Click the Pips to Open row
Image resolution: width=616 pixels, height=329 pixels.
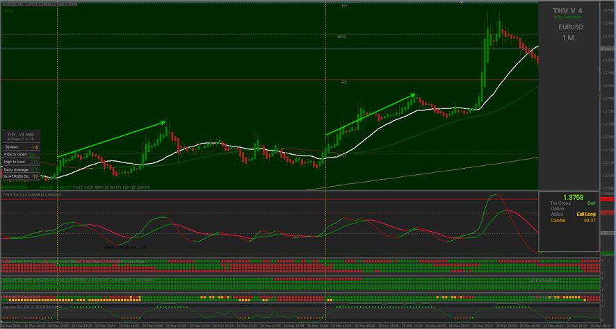(x=21, y=154)
